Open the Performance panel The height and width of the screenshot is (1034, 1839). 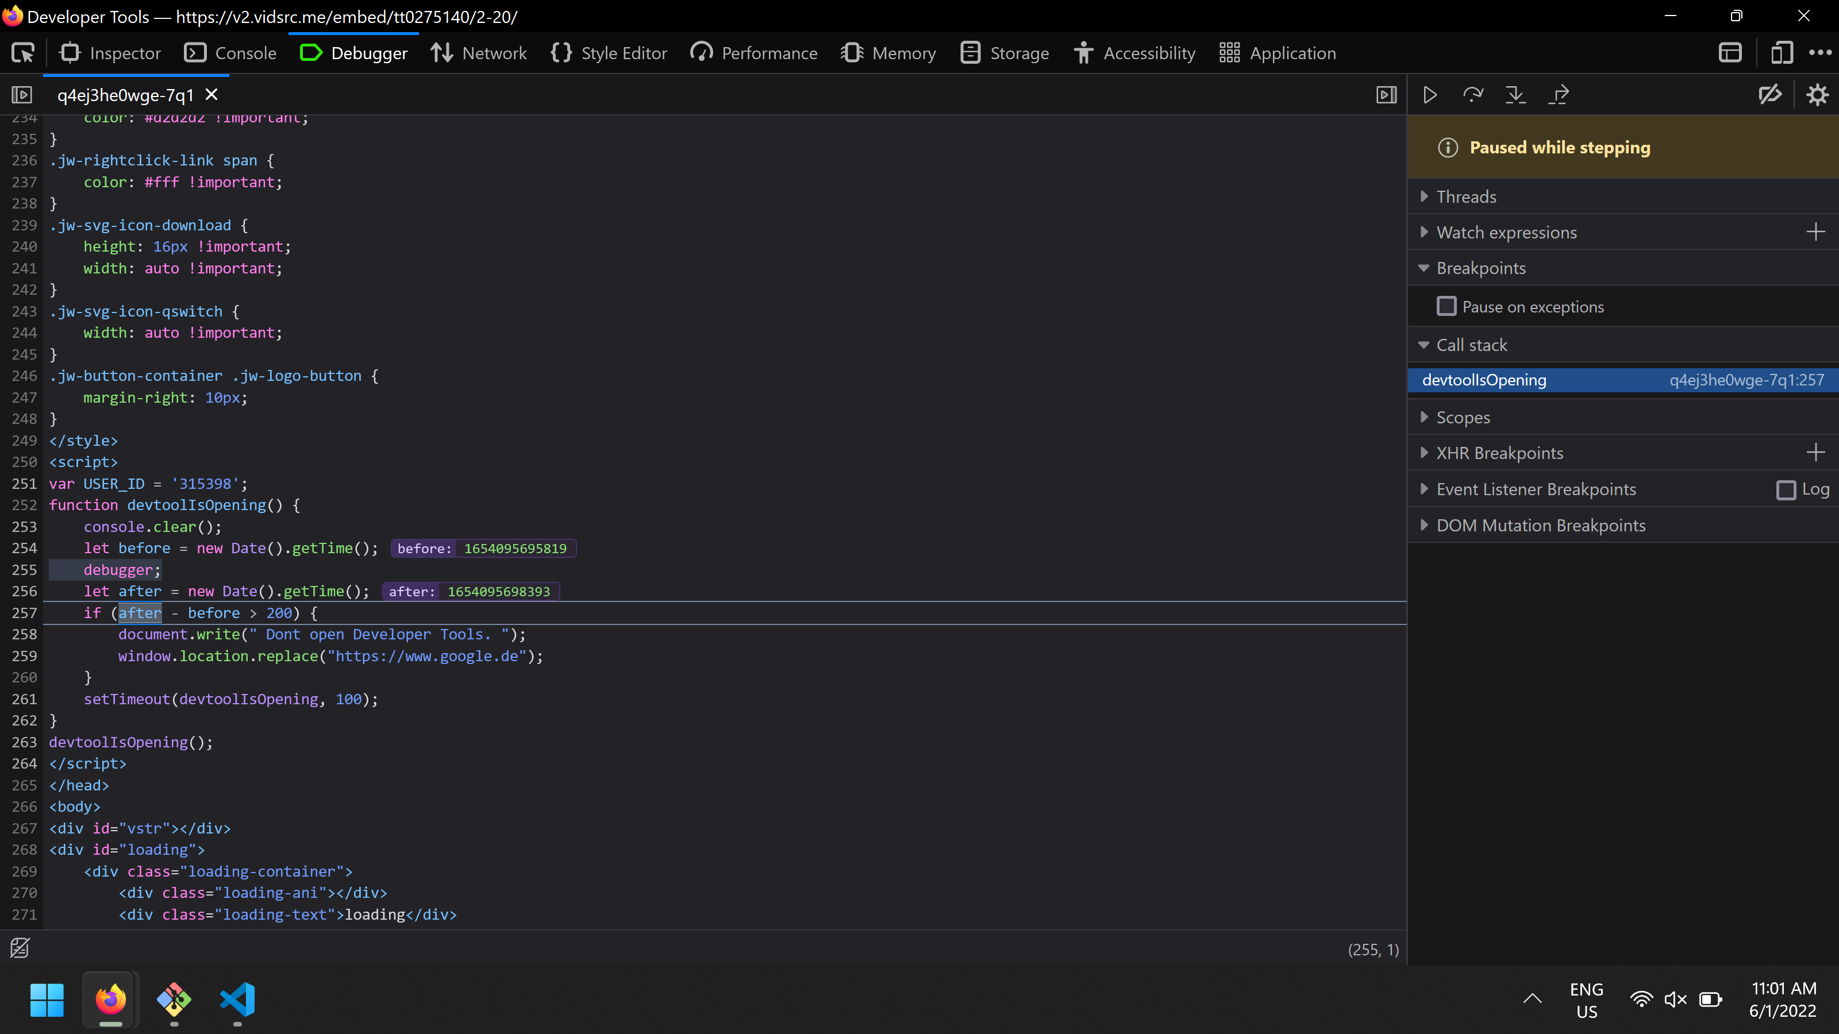753,52
